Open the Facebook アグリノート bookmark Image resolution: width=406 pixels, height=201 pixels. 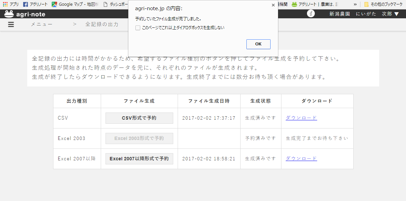coord(35,4)
